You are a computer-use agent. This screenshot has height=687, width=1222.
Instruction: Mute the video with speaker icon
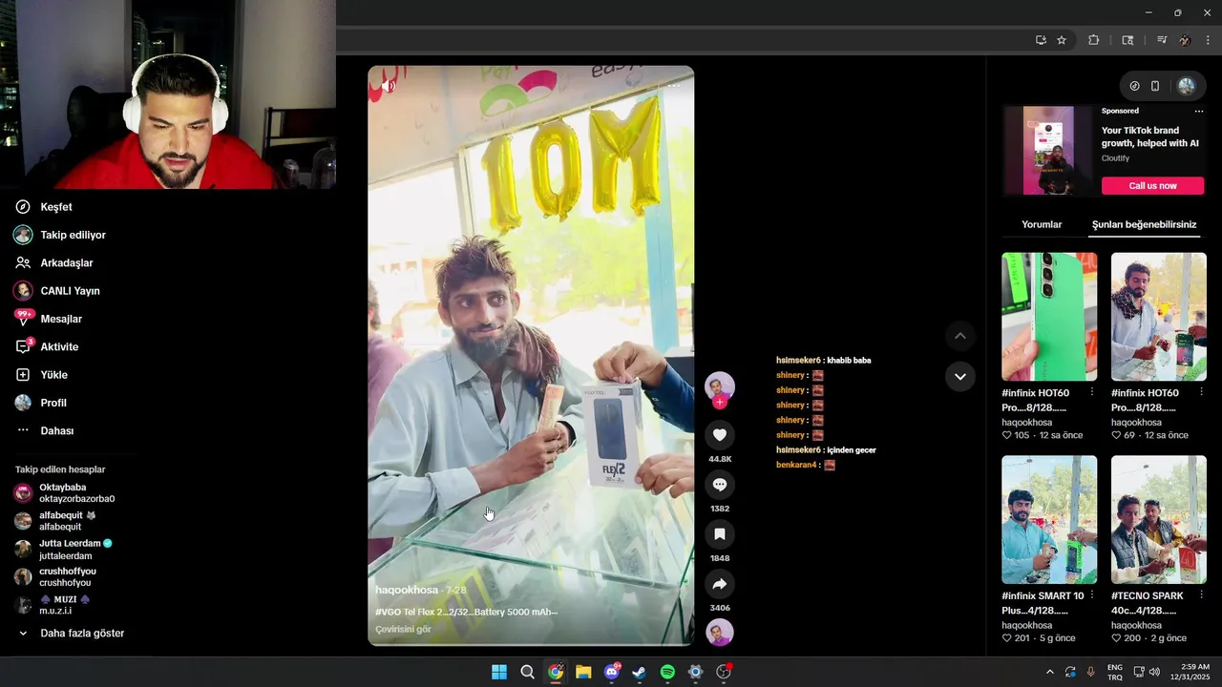(388, 86)
